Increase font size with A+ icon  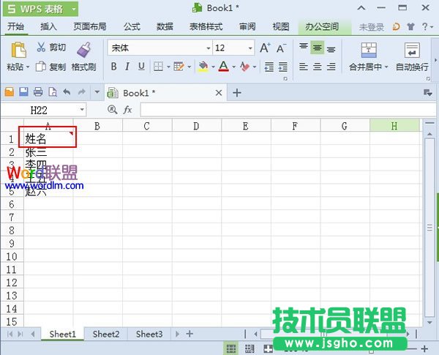click(265, 48)
